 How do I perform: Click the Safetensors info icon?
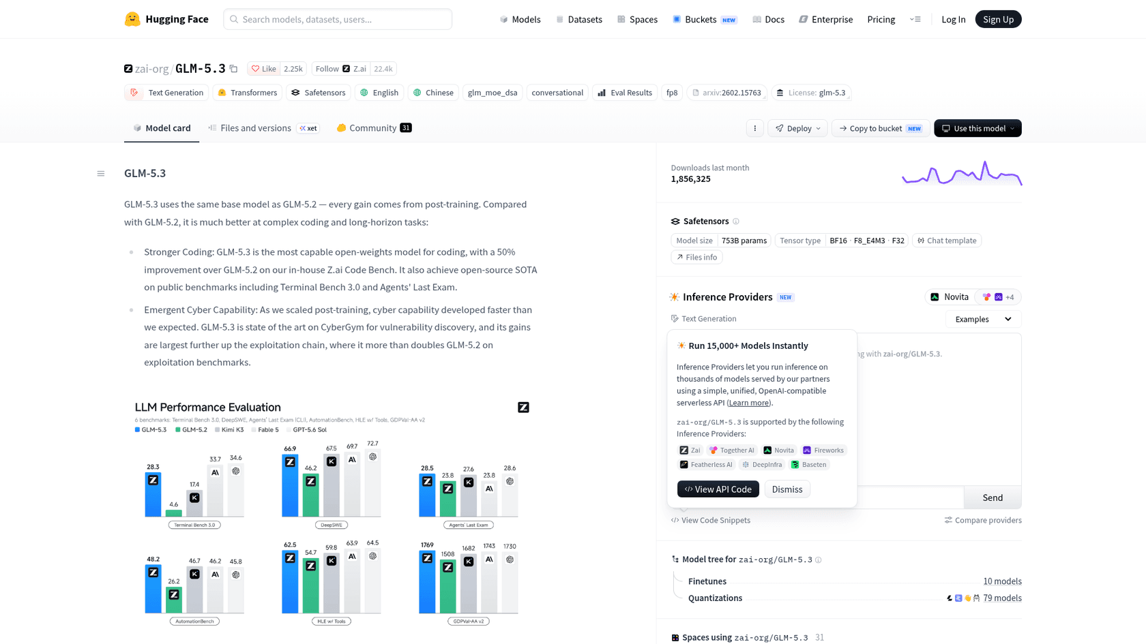[736, 221]
